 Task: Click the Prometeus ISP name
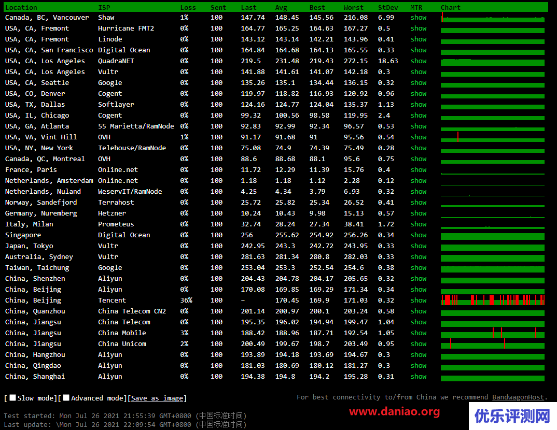(x=116, y=224)
